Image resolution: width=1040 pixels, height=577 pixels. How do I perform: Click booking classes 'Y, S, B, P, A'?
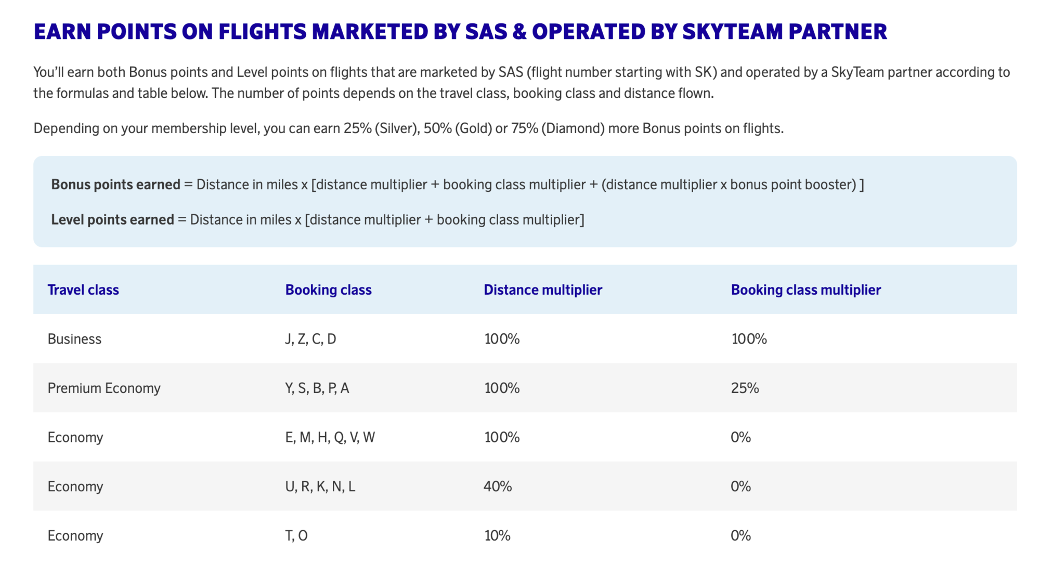(317, 388)
